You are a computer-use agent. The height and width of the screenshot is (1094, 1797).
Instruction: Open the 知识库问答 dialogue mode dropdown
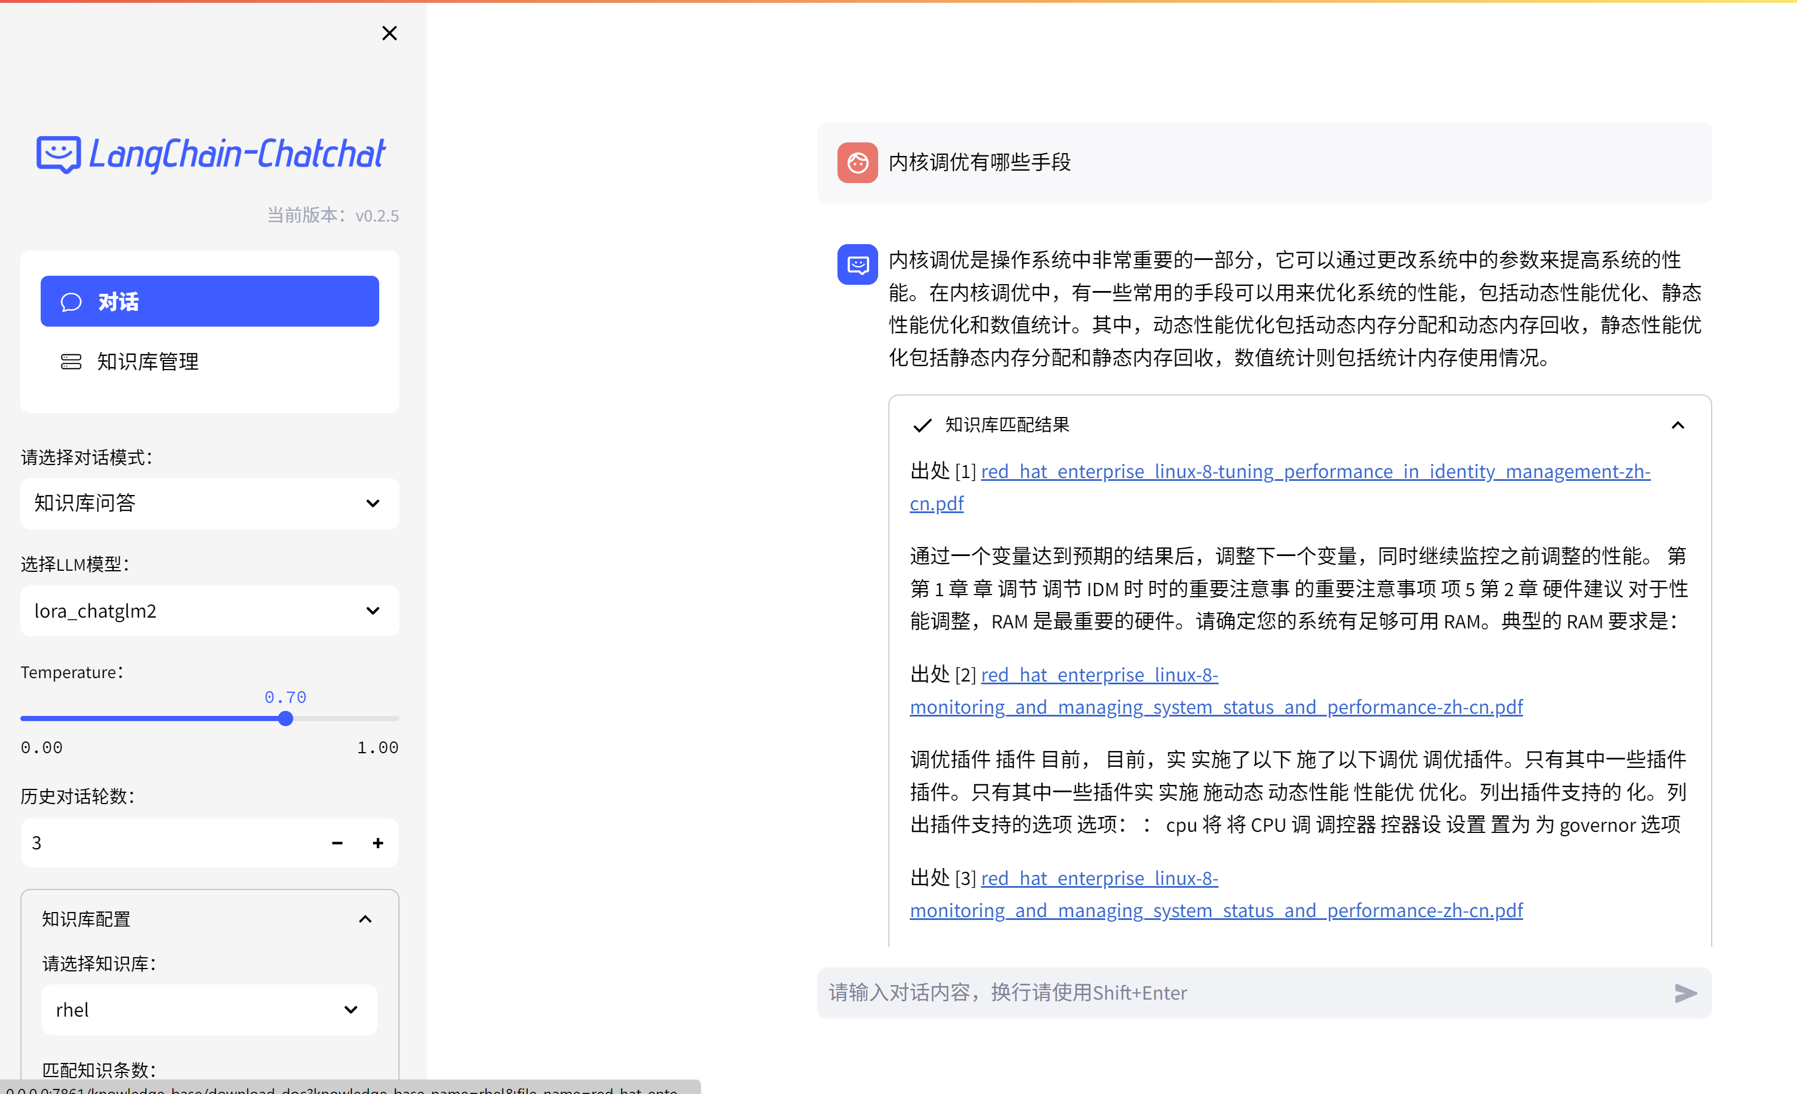pos(209,503)
